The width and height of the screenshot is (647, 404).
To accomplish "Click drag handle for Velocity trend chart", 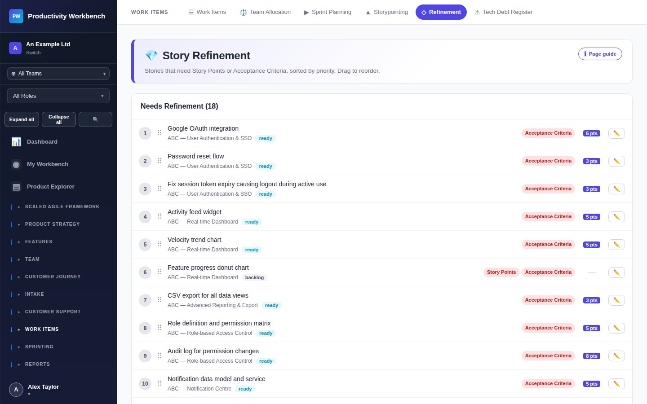I will (x=160, y=244).
